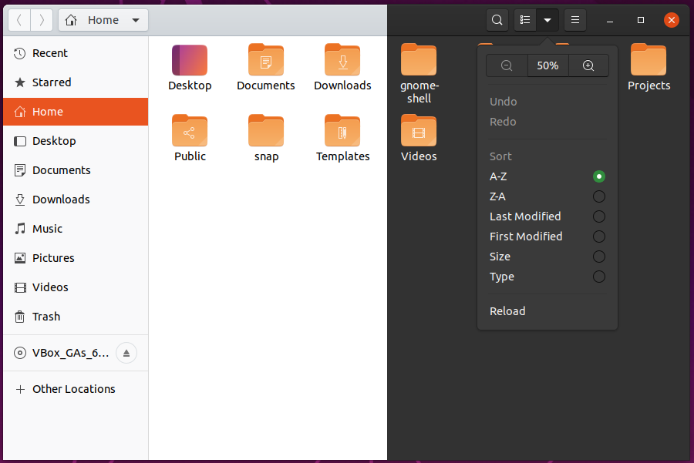Viewport: 694px width, 463px height.
Task: Open the Downloads folder icon
Action: tap(342, 60)
